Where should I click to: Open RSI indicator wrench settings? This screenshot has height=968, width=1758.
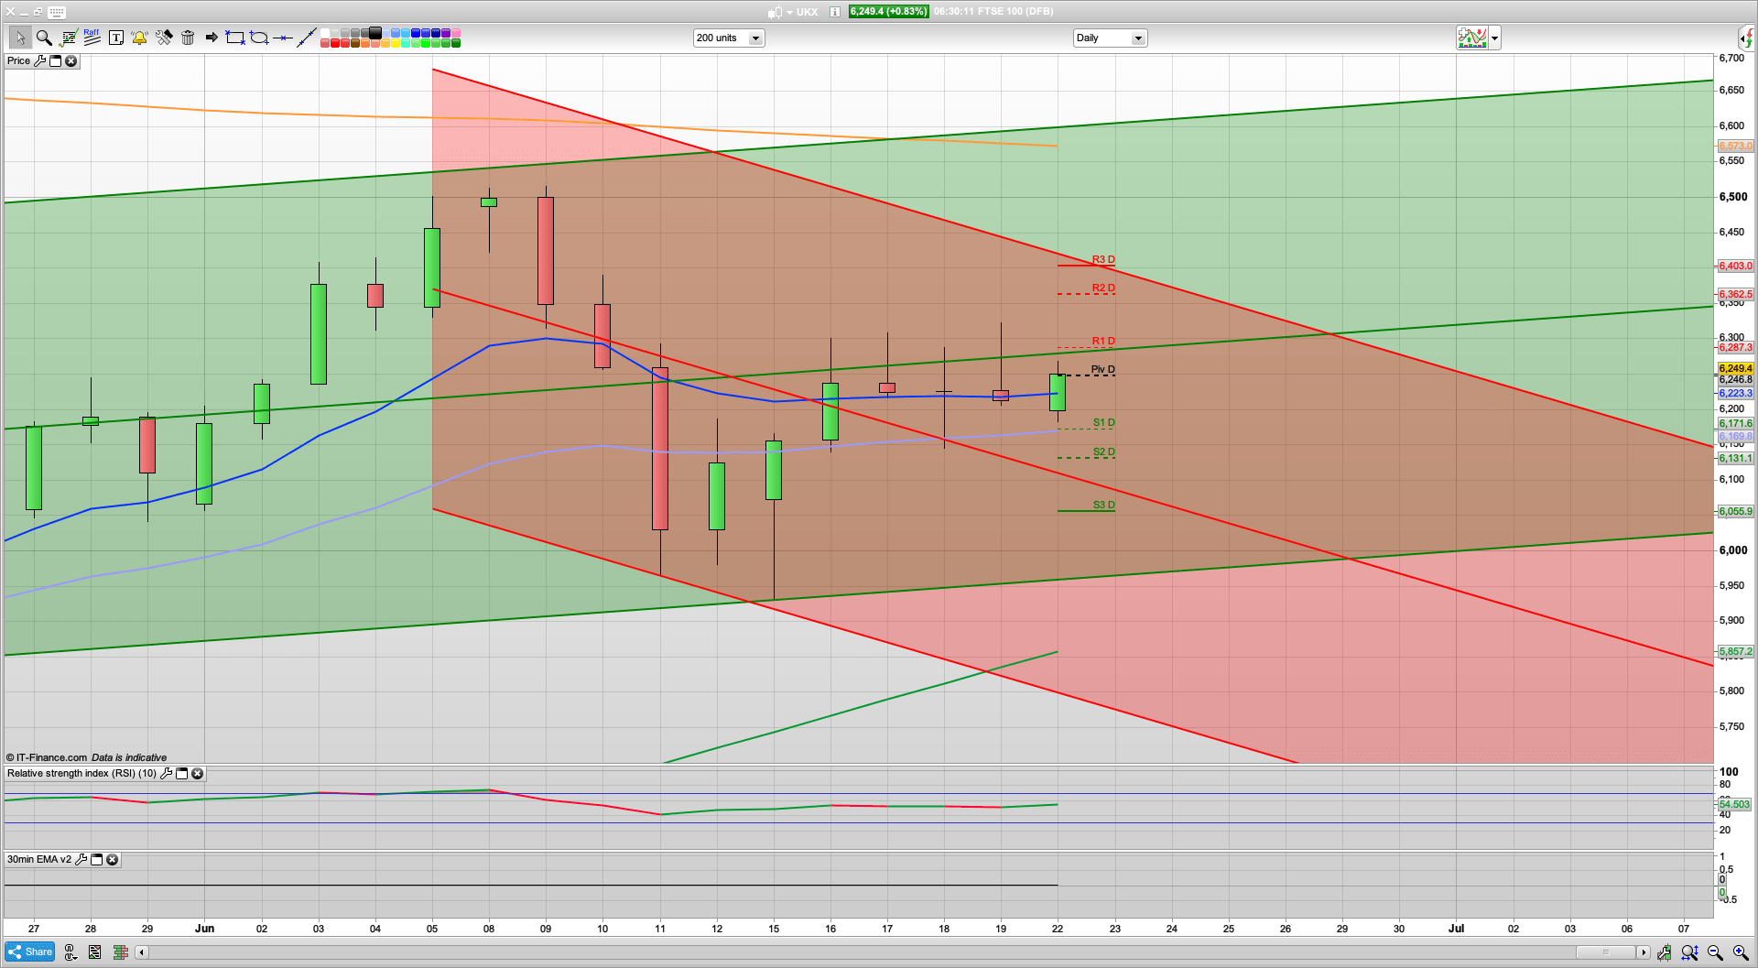(x=166, y=773)
